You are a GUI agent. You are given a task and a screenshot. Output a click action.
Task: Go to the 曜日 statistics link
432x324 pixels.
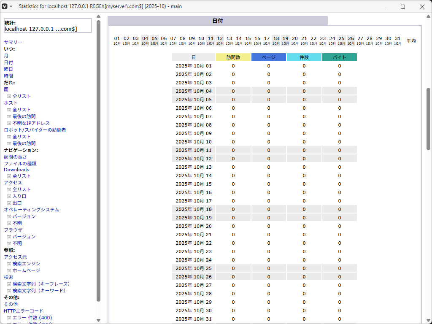pyautogui.click(x=8, y=69)
